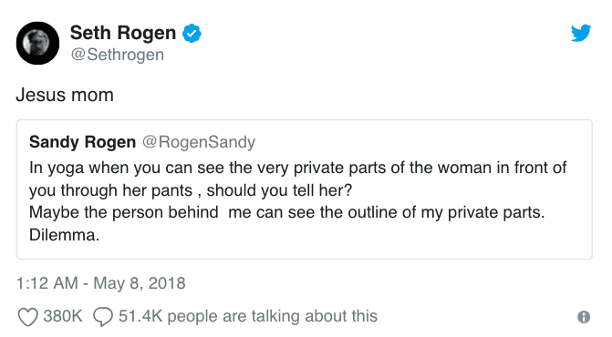Viewport: 612px width, 337px height.
Task: Open the Sandy Rogen quoted author name
Action: 82,142
